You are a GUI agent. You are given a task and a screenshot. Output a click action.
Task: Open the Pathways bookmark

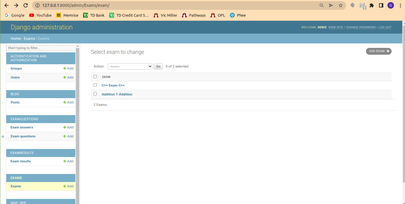[194, 15]
